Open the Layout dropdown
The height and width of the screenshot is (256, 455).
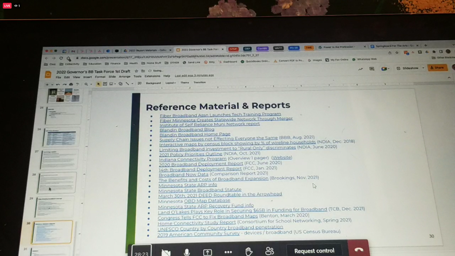pyautogui.click(x=170, y=83)
